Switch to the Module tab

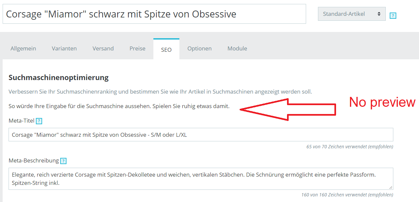pyautogui.click(x=237, y=48)
